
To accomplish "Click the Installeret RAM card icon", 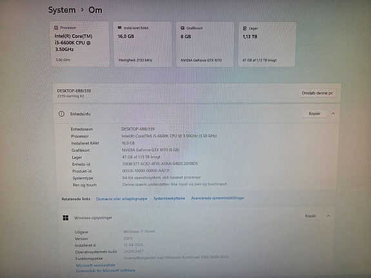I will 119,28.
